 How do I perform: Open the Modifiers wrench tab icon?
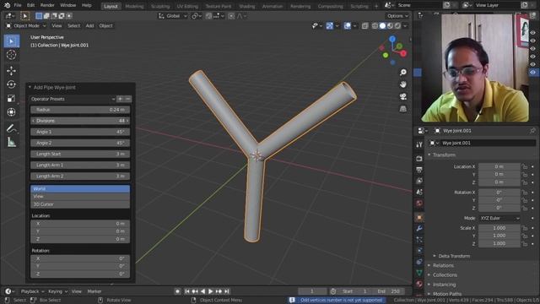(x=419, y=229)
